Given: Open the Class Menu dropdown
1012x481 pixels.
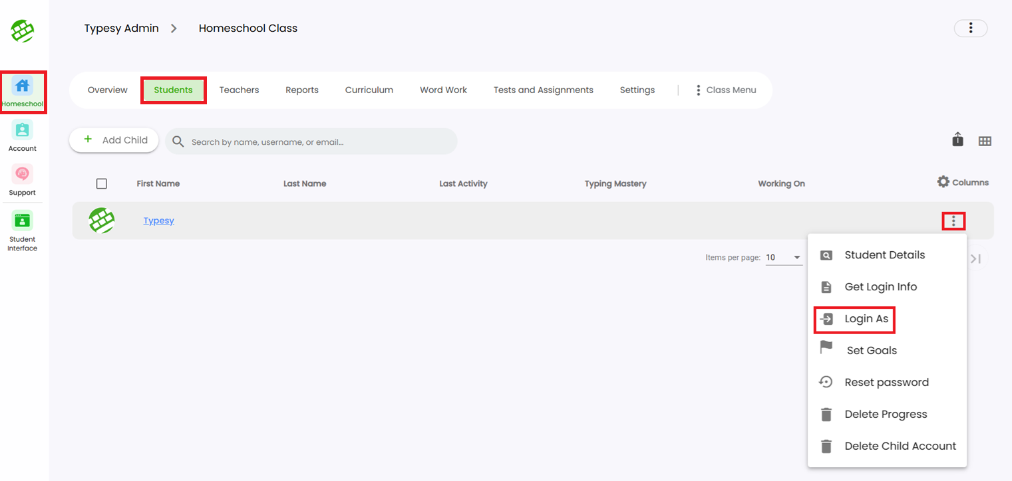Looking at the screenshot, I should click(x=726, y=90).
